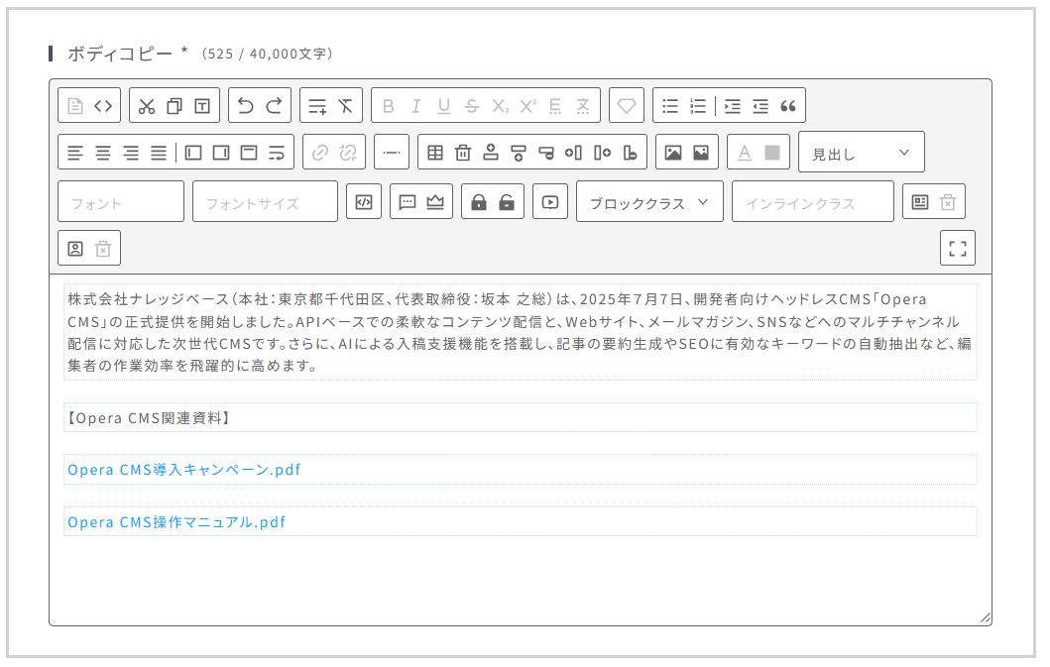Insert a bulleted list

(670, 106)
